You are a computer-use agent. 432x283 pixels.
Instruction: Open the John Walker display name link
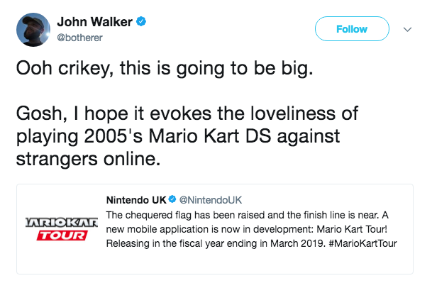pyautogui.click(x=94, y=22)
